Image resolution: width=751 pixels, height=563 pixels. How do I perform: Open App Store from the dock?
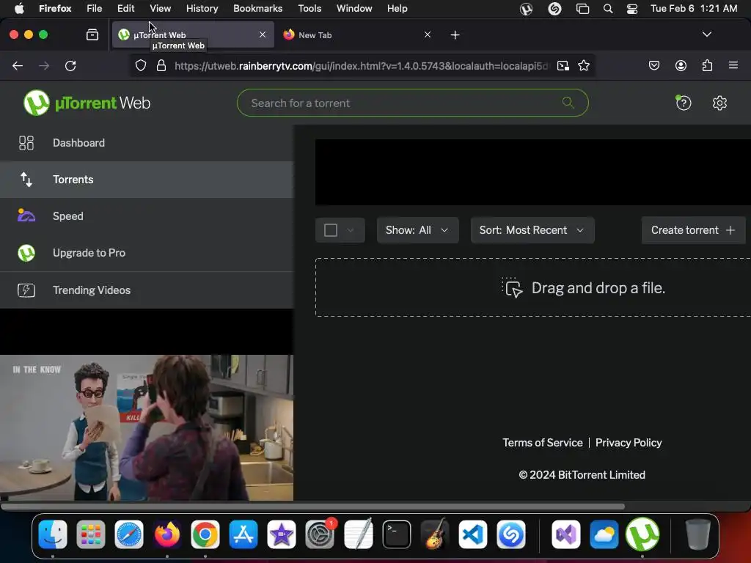pyautogui.click(x=243, y=534)
